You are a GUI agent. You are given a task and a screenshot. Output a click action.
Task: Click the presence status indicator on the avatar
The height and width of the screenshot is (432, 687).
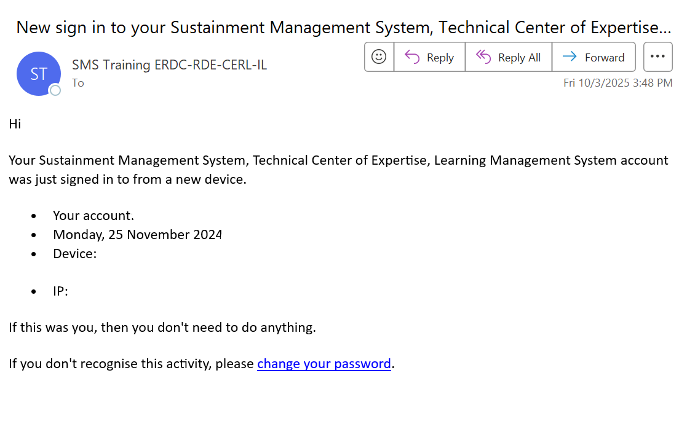55,90
